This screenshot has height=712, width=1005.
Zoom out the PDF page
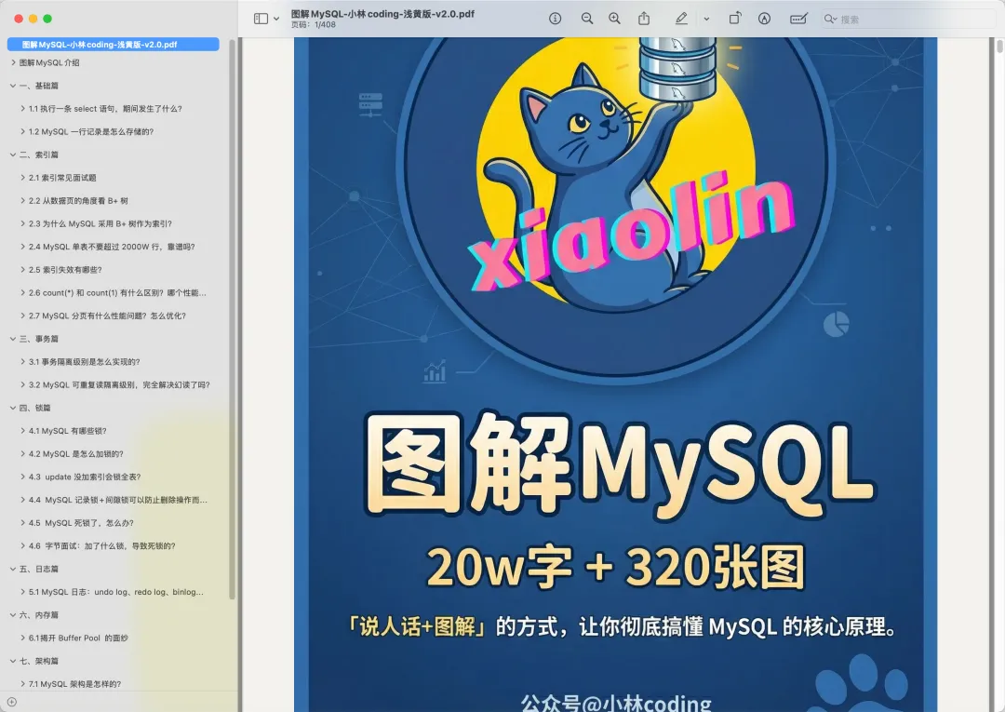pyautogui.click(x=587, y=19)
